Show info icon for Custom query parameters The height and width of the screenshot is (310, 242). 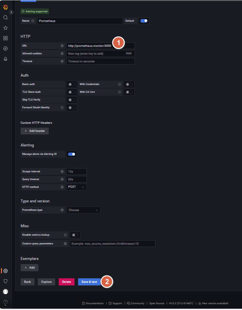pyautogui.click(x=65, y=244)
